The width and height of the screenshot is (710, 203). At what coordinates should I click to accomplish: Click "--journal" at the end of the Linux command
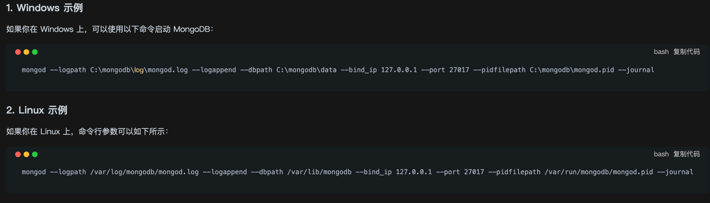click(675, 172)
